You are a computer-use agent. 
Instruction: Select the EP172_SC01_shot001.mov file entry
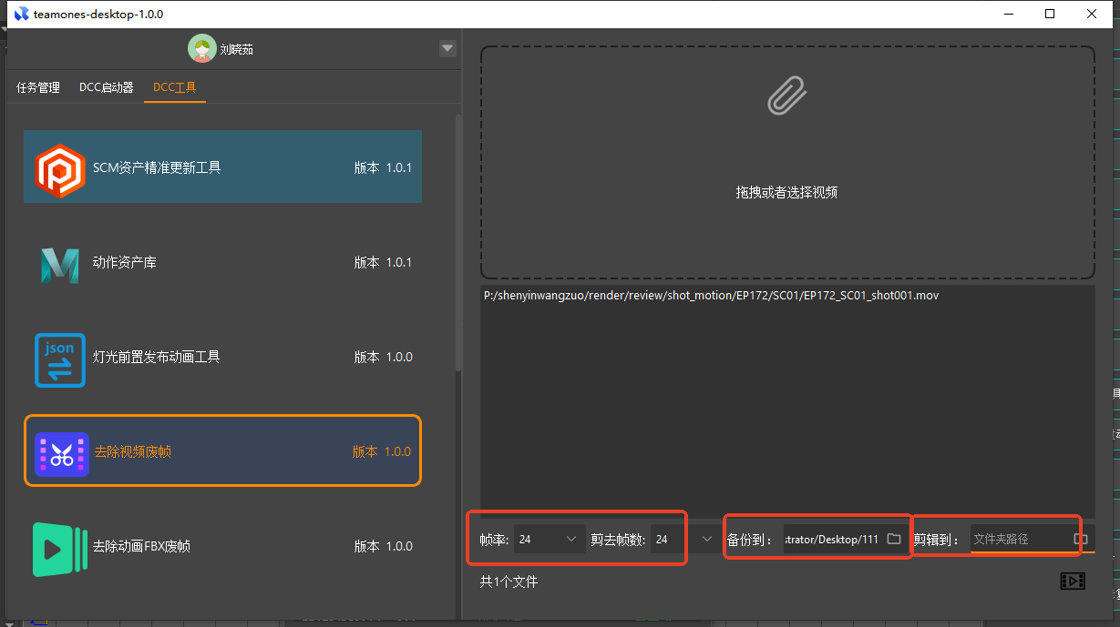coord(711,296)
